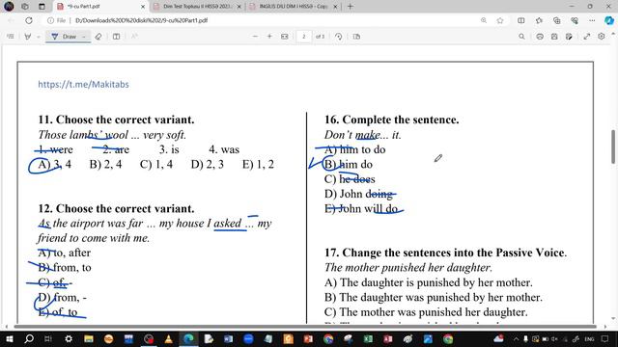Image resolution: width=618 pixels, height=347 pixels.
Task: Click the horizontal scrollbar at bottom
Action: (x=305, y=326)
